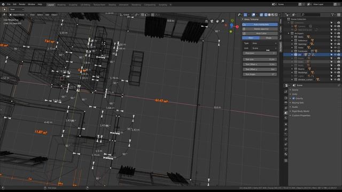The width and height of the screenshot is (342, 192).
Task: Adjust the Text Angle value field
Action: tap(260, 74)
